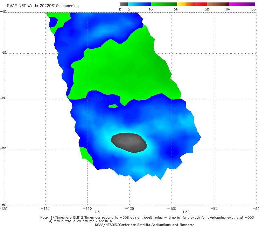This screenshot has width=259, height=227.
Task: Click the gray segment of the color scale
Action: coord(124,4)
